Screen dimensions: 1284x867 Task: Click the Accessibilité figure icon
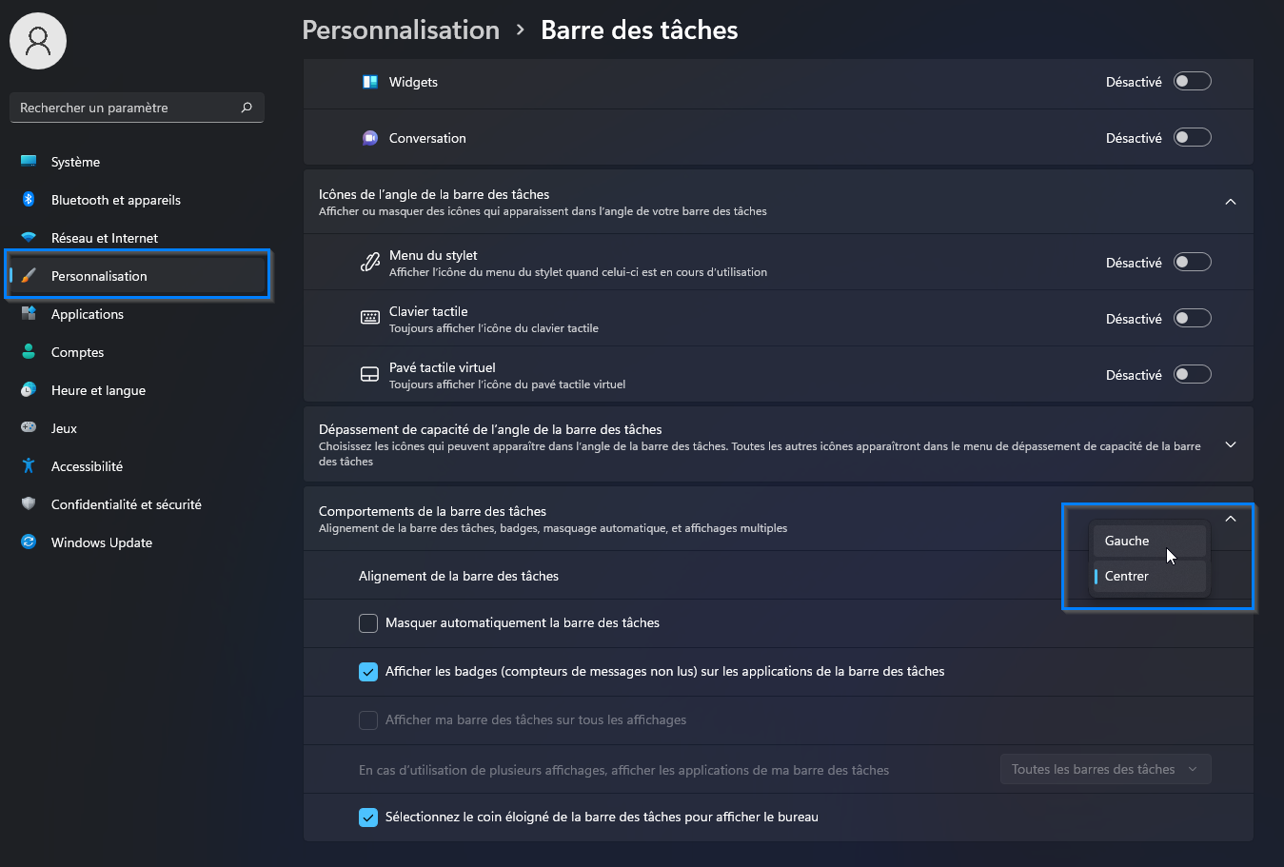29,466
